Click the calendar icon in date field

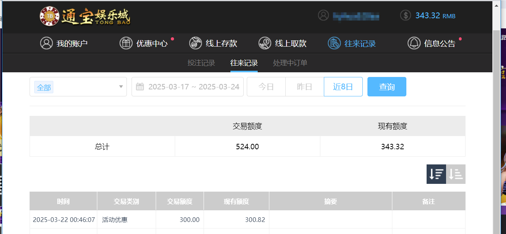coord(140,86)
